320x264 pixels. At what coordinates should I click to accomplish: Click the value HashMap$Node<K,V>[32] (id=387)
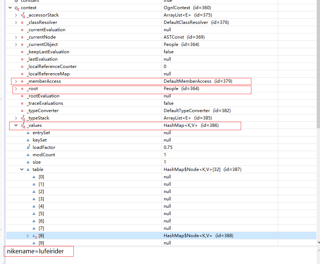point(203,170)
